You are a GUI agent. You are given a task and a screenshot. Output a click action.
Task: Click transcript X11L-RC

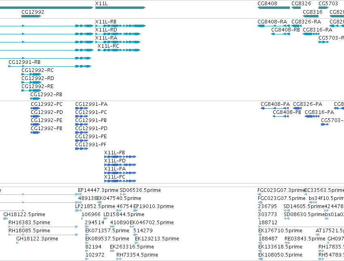[119, 50]
